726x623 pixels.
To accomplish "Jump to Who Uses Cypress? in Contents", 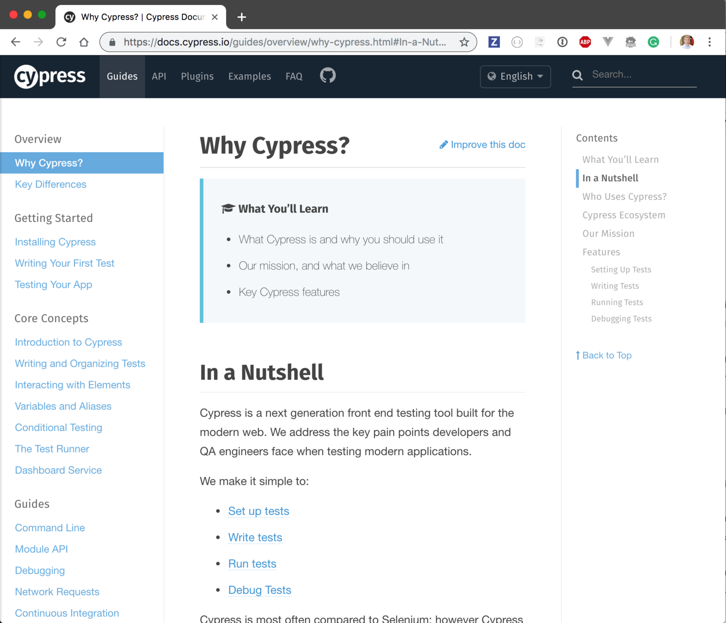I will tap(624, 197).
